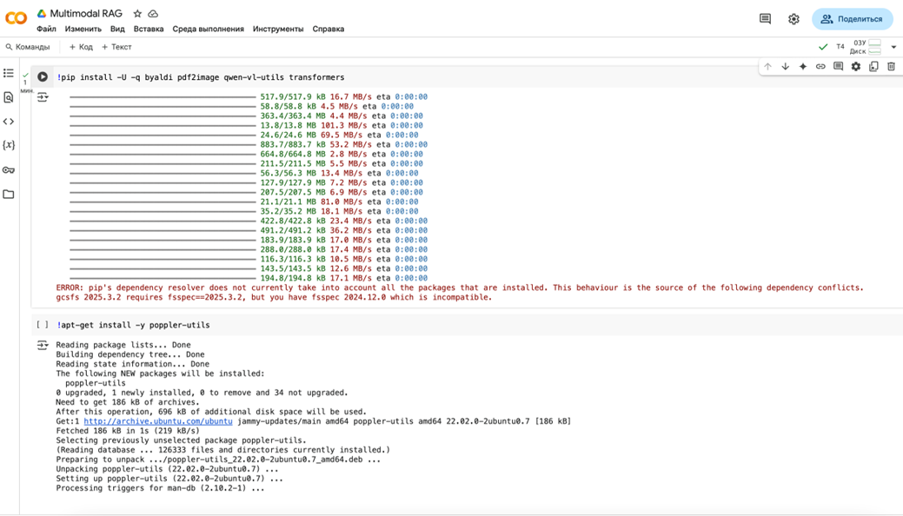Click 'Fetched 186 kB in 1s' line

pos(128,431)
